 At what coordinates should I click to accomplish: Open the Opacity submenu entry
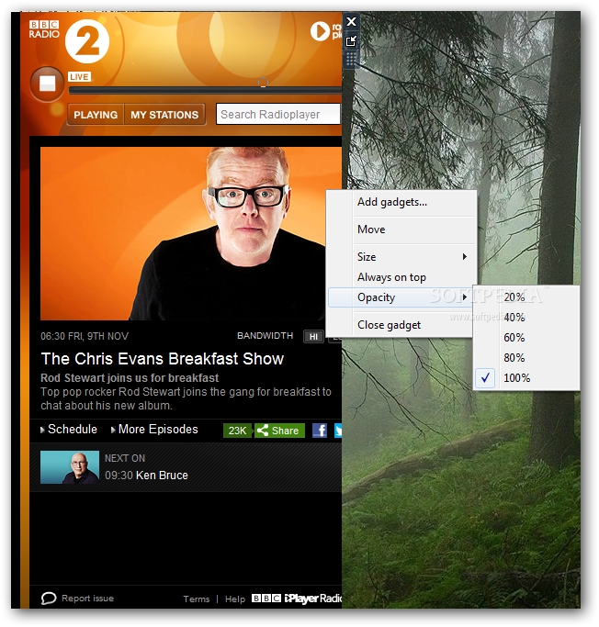point(401,297)
